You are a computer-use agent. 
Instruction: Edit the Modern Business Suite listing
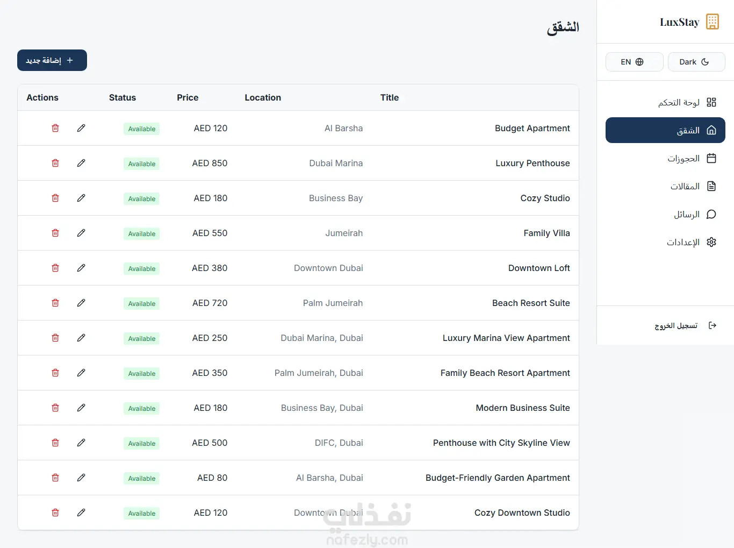[x=81, y=408]
